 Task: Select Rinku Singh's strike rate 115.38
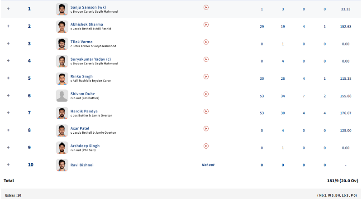pos(346,79)
